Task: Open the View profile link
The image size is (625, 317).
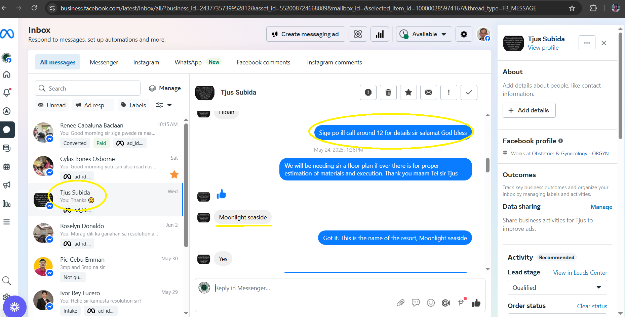Action: tap(543, 48)
